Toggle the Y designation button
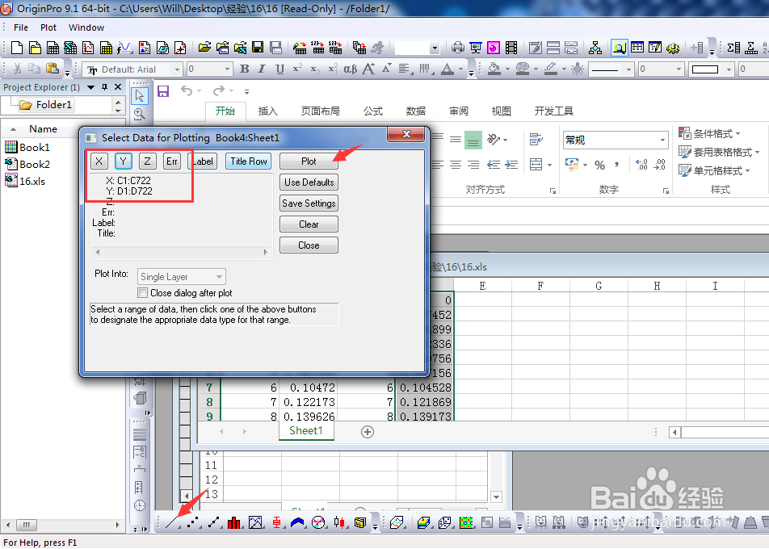The height and width of the screenshot is (549, 769). 124,161
